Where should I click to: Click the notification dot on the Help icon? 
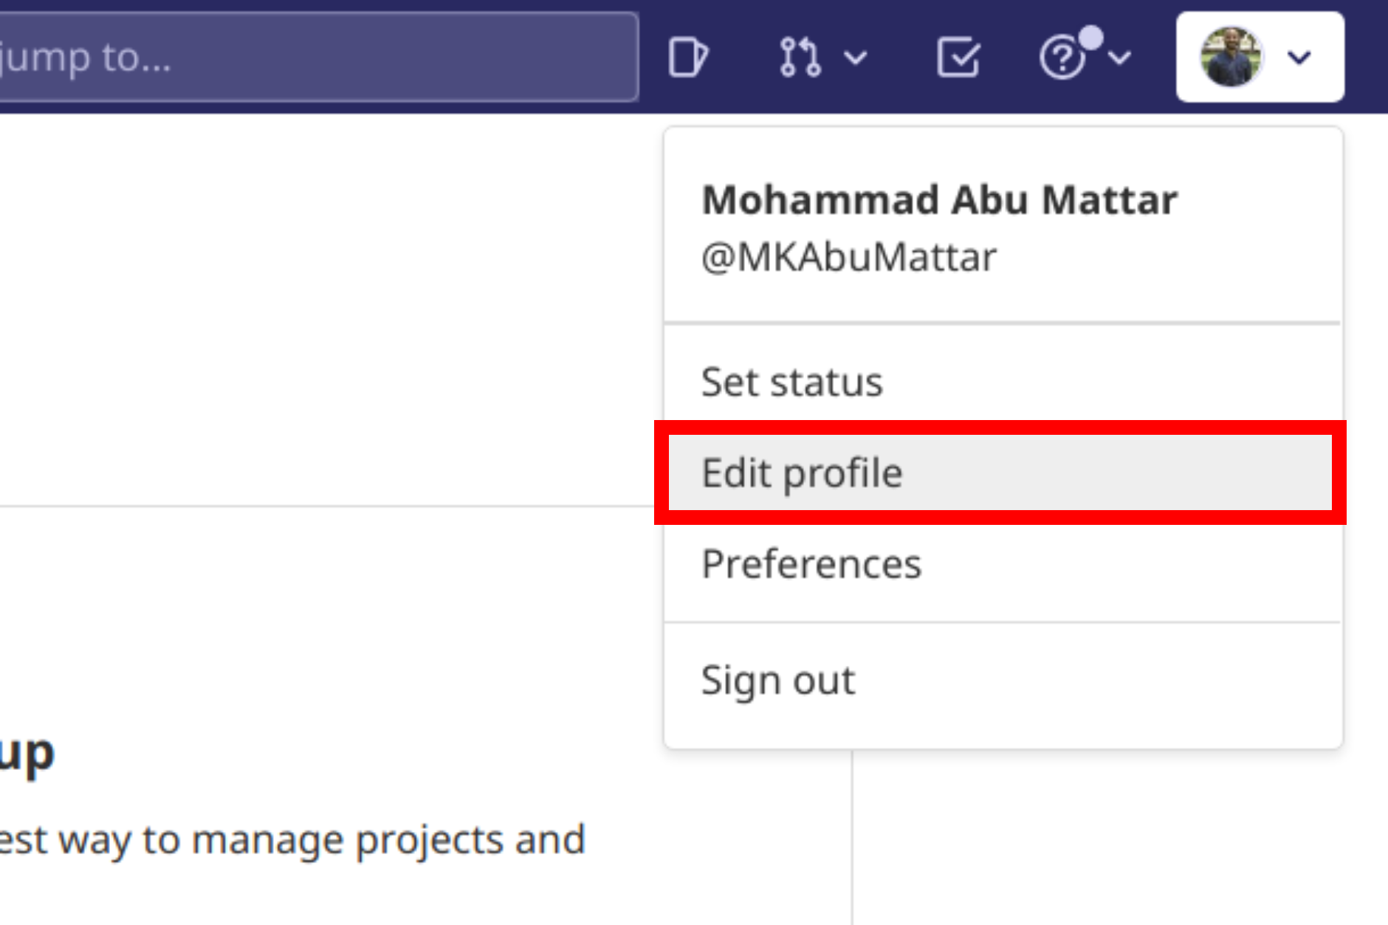[1093, 35]
